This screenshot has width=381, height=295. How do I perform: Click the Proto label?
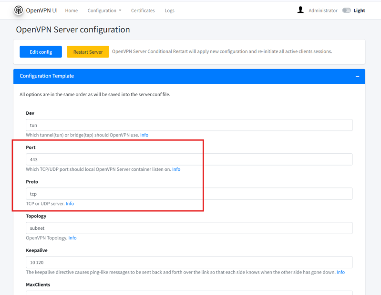coord(32,182)
